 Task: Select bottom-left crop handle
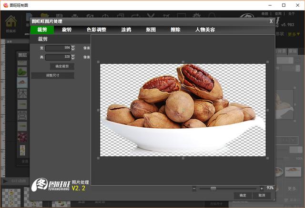pos(98,158)
